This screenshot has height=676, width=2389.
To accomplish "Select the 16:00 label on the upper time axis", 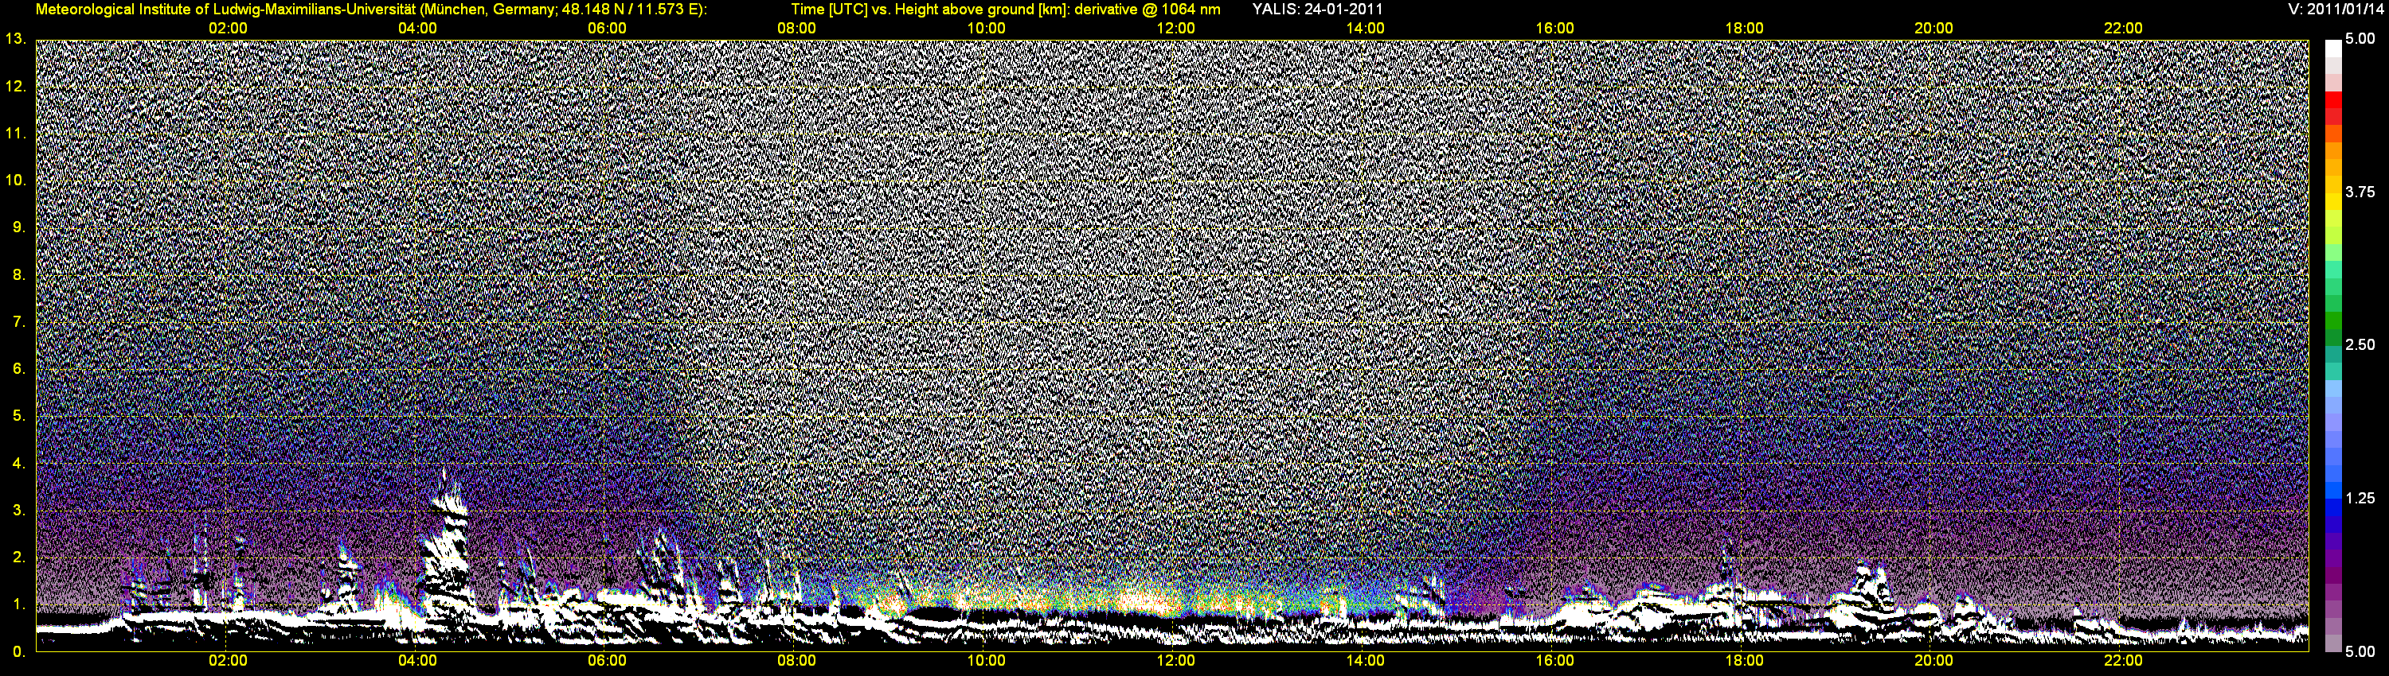I will click(x=1554, y=29).
